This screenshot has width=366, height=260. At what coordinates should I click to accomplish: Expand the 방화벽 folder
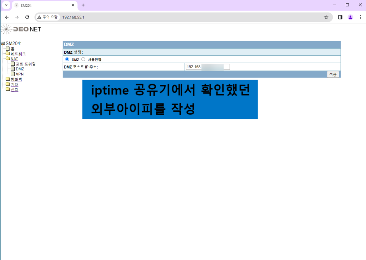click(x=16, y=79)
